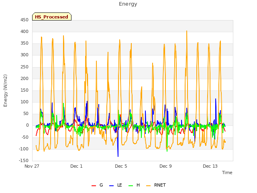Image resolution: width=257 pixels, height=193 pixels.
Task: Click the Nov 27 x-axis tick label
Action: coord(32,166)
